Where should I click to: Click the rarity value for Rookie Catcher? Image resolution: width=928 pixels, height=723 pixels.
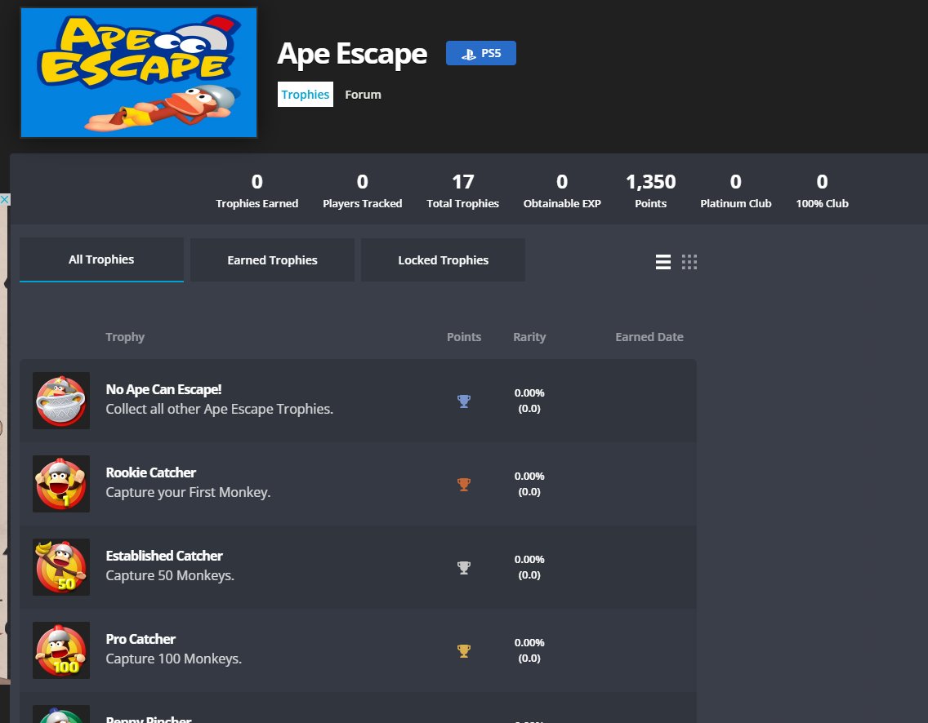[529, 484]
